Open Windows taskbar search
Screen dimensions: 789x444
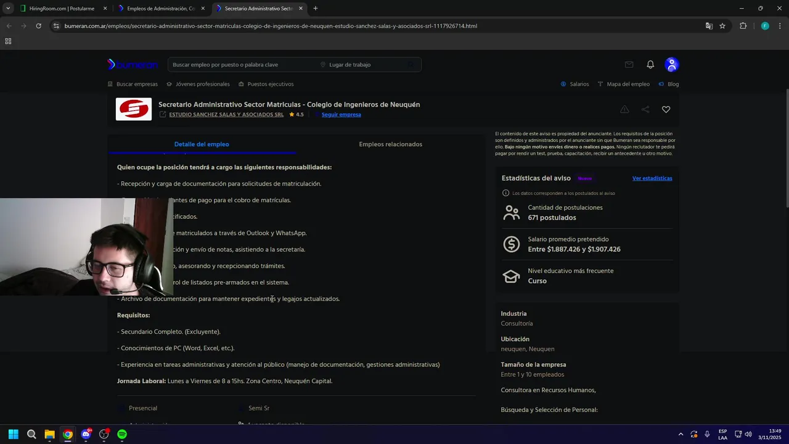click(31, 434)
